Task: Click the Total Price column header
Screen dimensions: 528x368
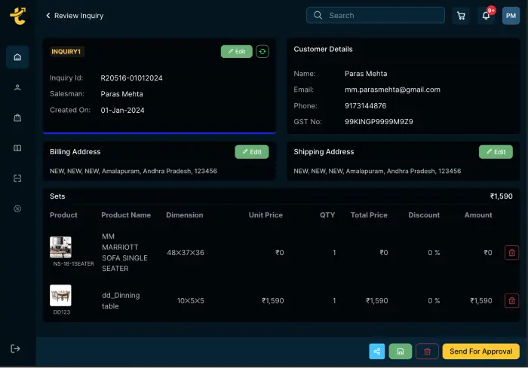Action: [x=369, y=215]
